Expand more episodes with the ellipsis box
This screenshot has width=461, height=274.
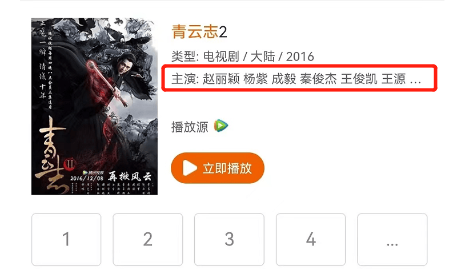click(392, 239)
